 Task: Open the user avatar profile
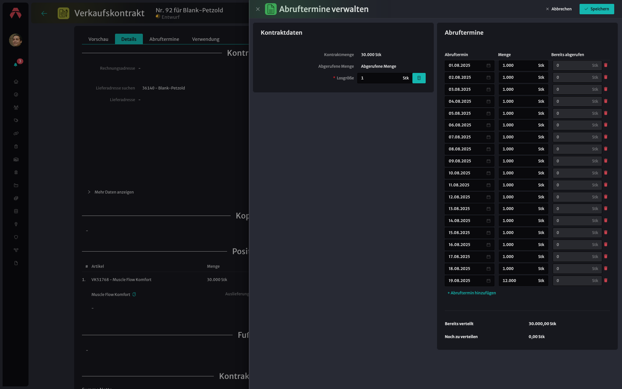[x=16, y=40]
